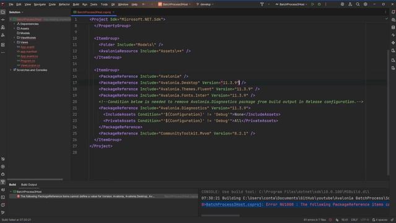This screenshot has height=223, width=396.
Task: Open the develop branch dropdown
Action: click(x=205, y=4)
